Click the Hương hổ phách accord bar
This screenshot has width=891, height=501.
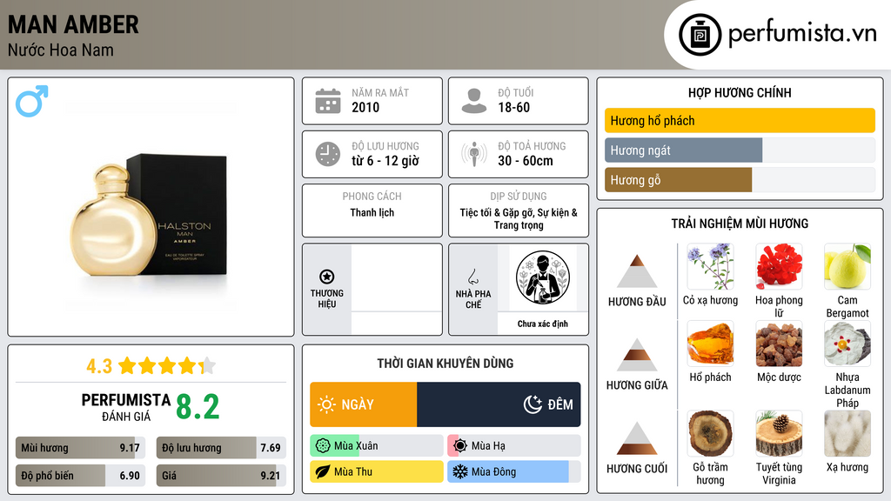tap(740, 120)
